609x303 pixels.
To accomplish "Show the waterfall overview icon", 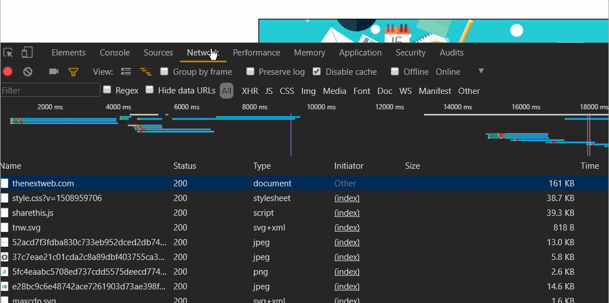I will tap(146, 72).
